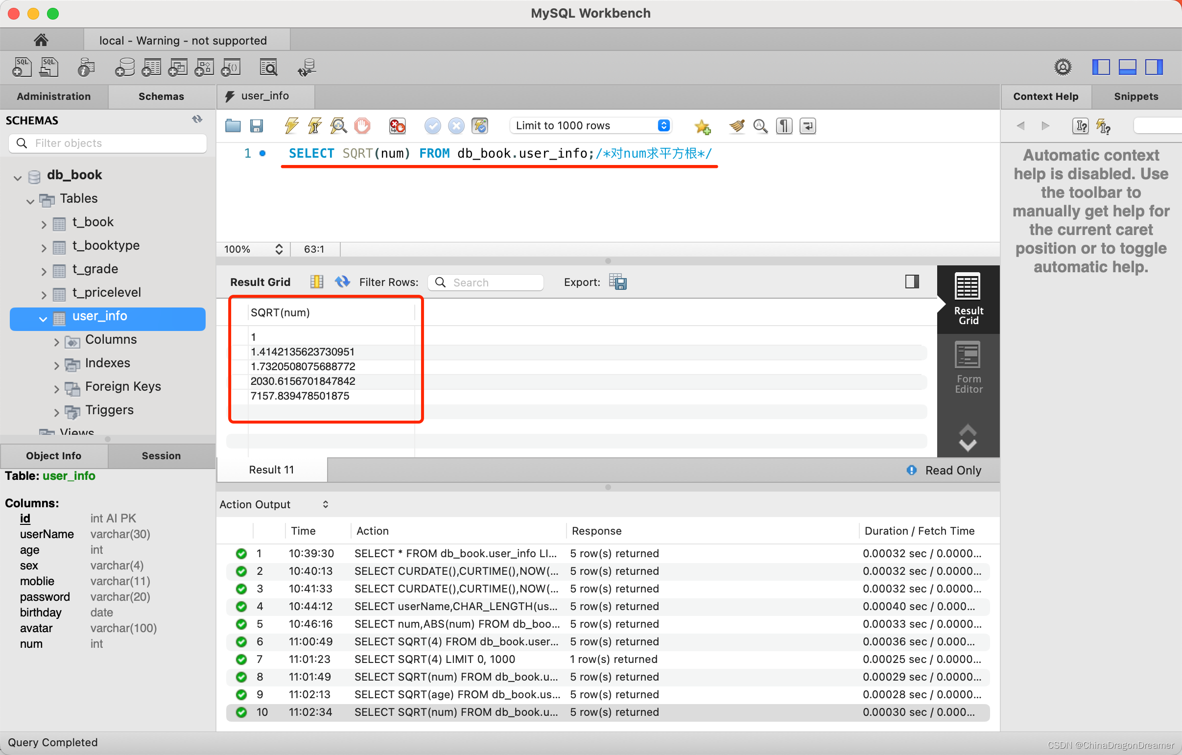This screenshot has height=755, width=1182.
Task: Refresh the result grid data
Action: (x=342, y=282)
